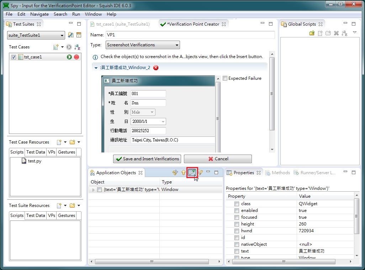The width and height of the screenshot is (365, 270).
Task: Stop tst_case1 using the red stop icon
Action: point(76,57)
